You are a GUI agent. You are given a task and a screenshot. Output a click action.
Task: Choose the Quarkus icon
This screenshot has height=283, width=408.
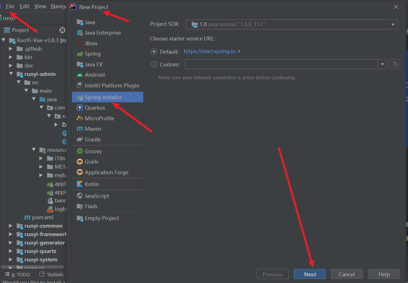coord(80,108)
